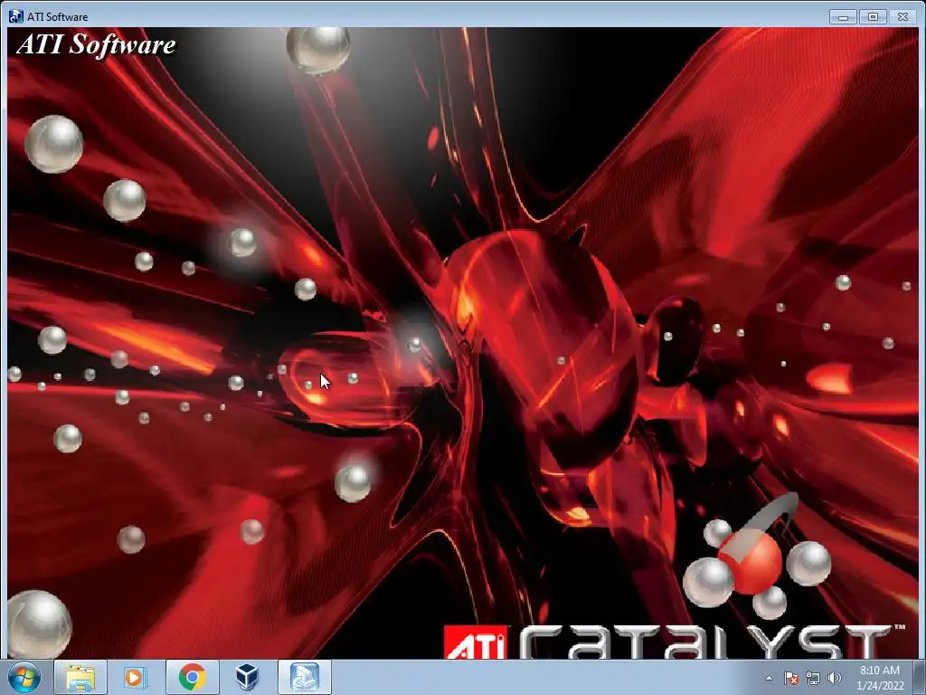Viewport: 926px width, 695px height.
Task: Open the clock showing 8:10 AM
Action: [880, 678]
